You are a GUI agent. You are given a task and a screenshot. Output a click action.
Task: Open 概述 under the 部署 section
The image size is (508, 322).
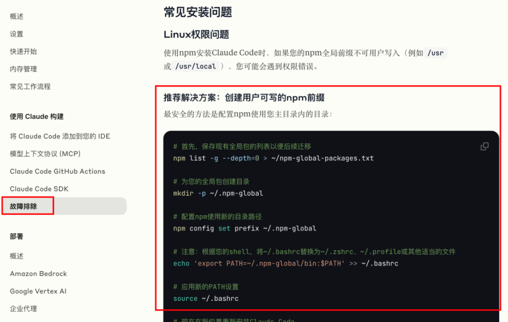(16, 256)
